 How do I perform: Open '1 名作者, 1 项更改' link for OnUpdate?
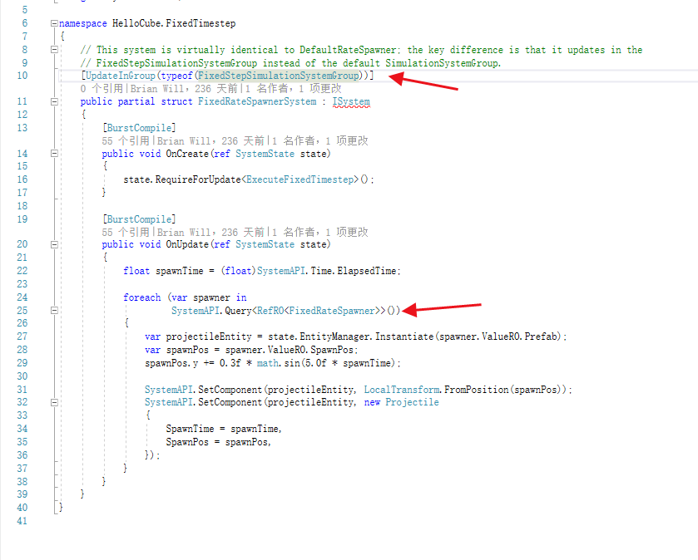coord(320,232)
